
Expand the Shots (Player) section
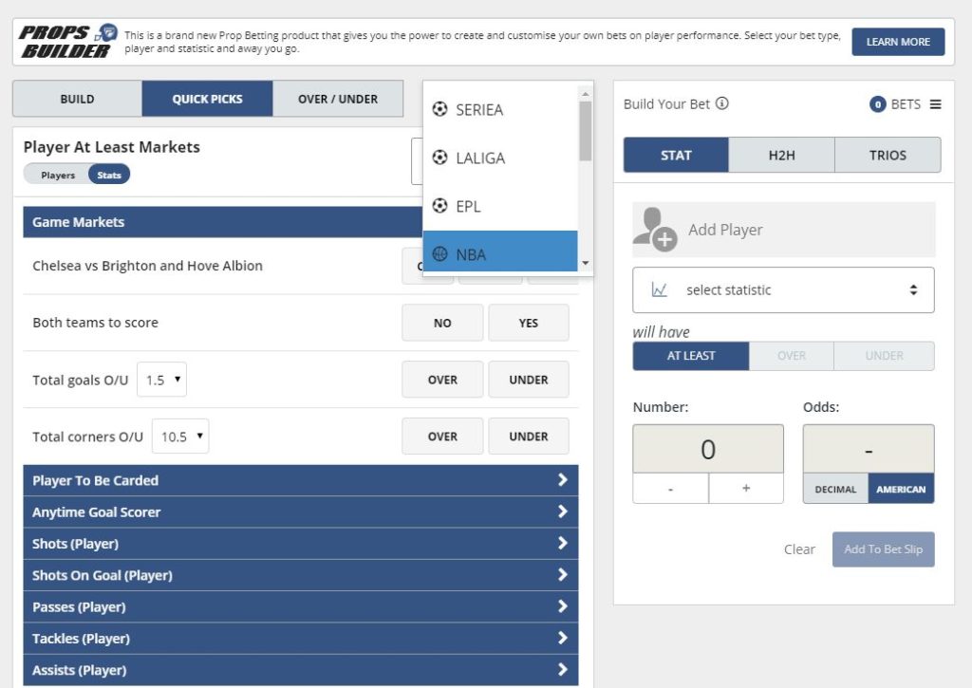(x=301, y=544)
